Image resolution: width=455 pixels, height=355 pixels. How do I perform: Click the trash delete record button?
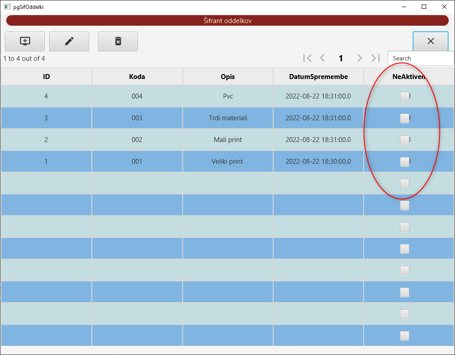pyautogui.click(x=118, y=42)
